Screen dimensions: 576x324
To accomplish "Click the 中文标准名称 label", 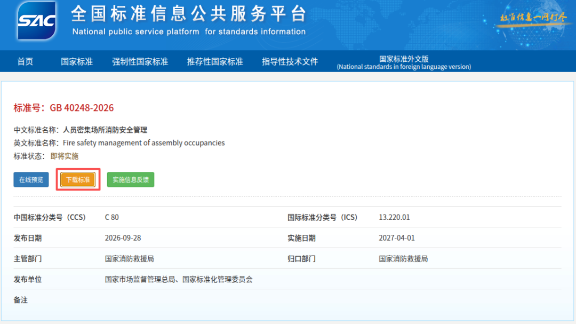I will (36, 130).
